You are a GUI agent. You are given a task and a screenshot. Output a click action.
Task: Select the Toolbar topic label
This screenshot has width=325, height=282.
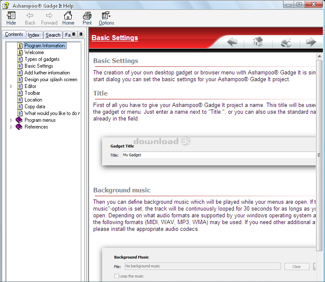32,93
